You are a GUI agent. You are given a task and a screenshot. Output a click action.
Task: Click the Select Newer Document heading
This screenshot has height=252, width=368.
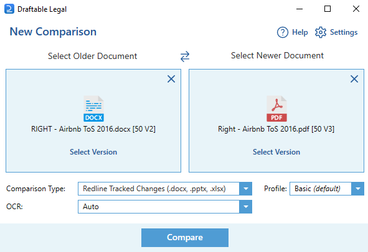pos(277,55)
